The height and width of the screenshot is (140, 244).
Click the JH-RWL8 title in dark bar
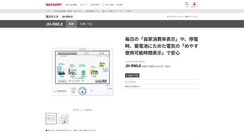tap(54, 24)
